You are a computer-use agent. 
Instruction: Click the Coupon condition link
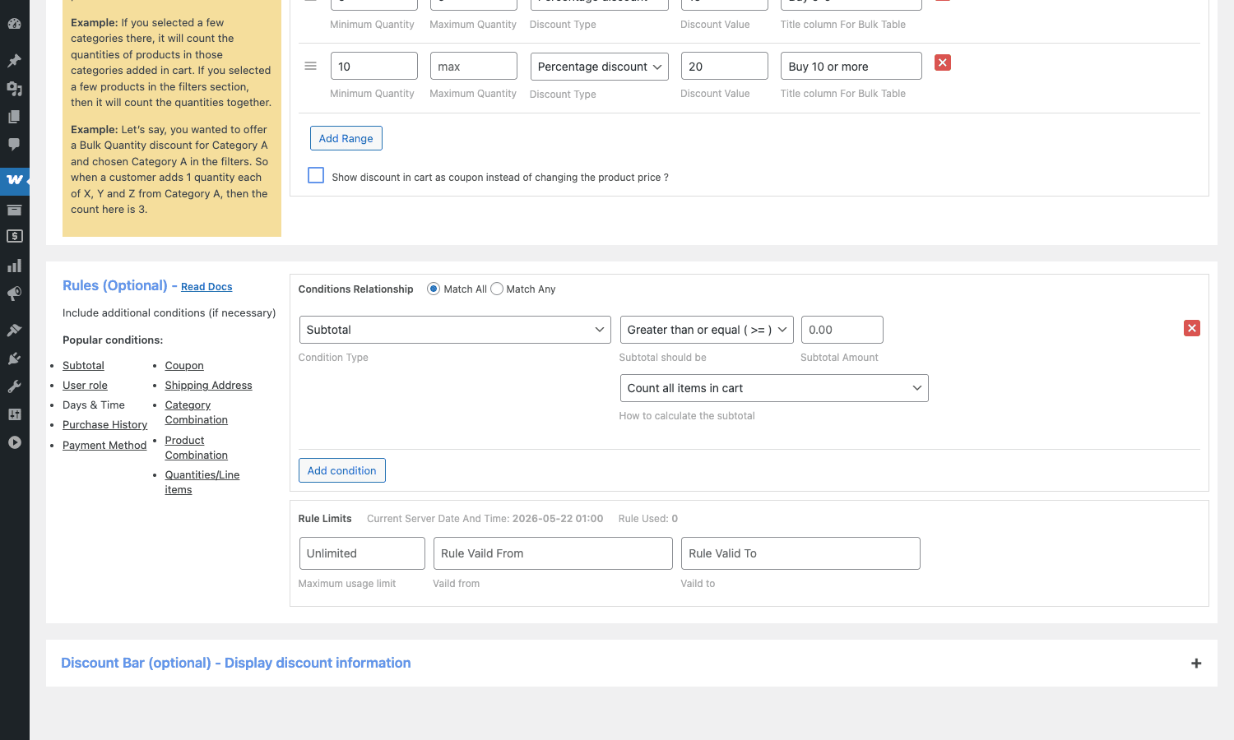point(184,366)
